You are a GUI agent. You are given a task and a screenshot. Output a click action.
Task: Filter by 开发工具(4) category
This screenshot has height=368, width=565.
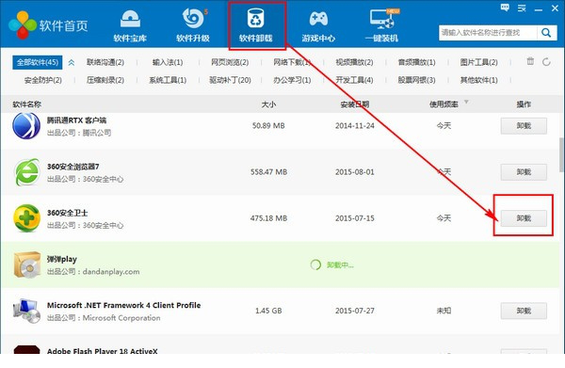[354, 80]
